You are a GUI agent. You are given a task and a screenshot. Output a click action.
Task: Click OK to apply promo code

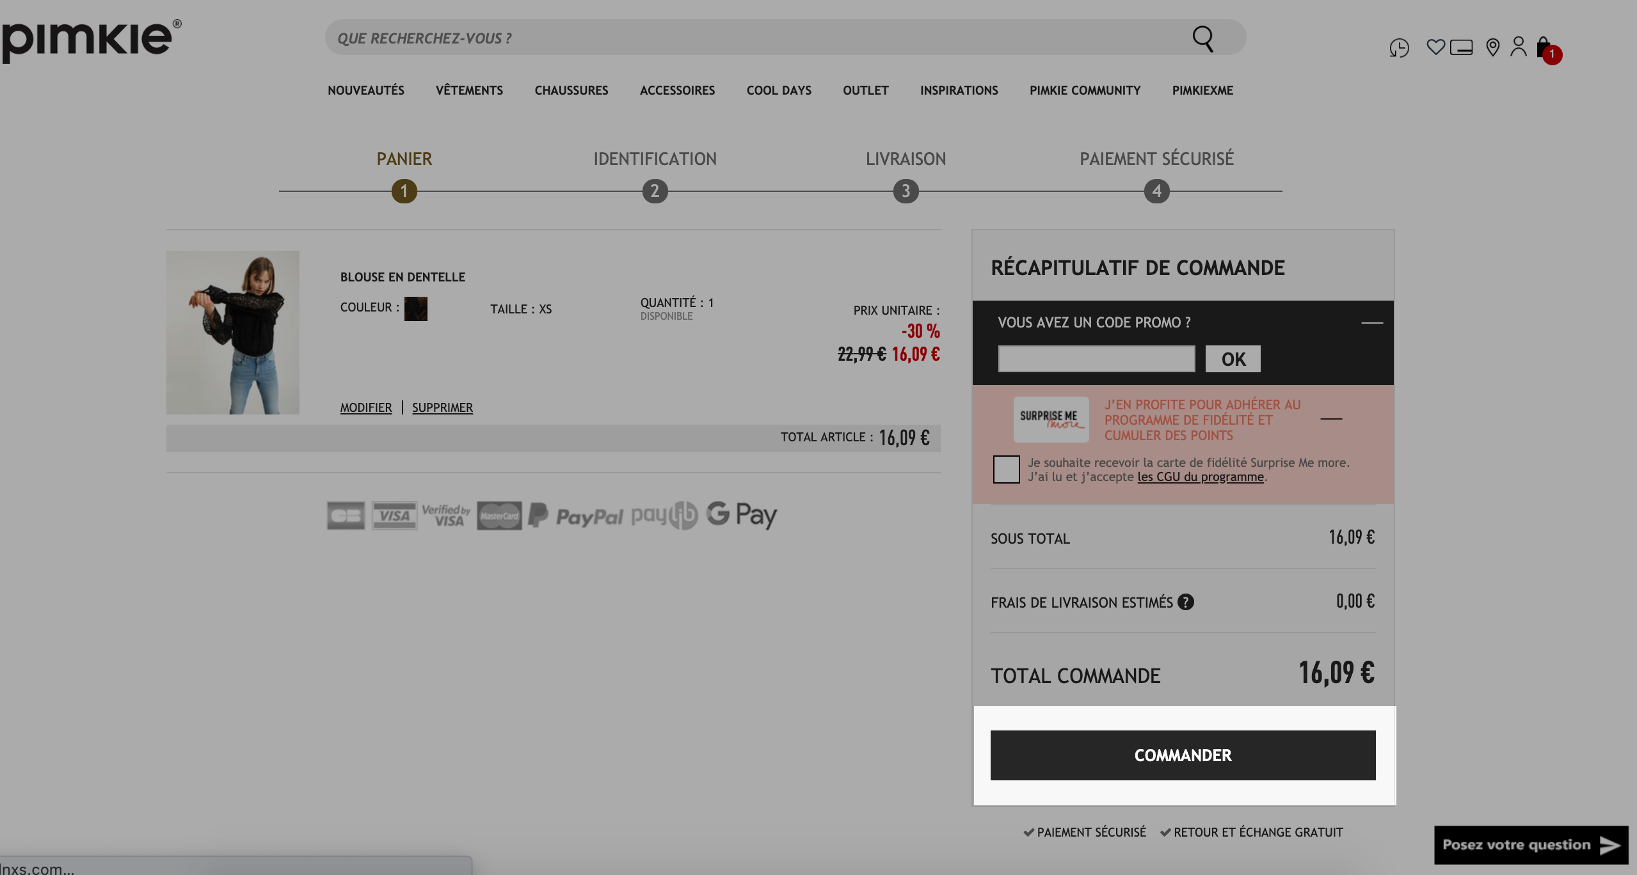(1233, 359)
